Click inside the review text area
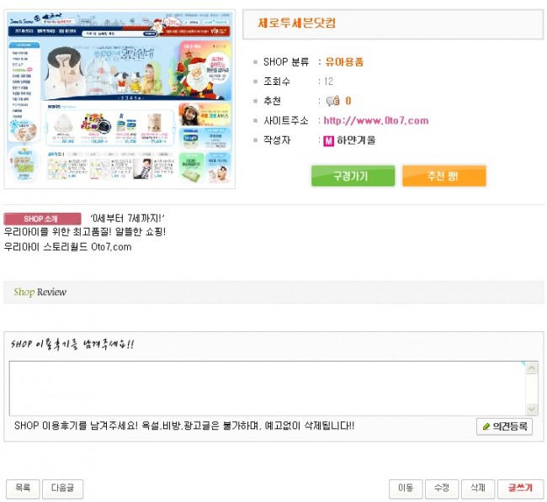The width and height of the screenshot is (547, 502). pyautogui.click(x=268, y=388)
